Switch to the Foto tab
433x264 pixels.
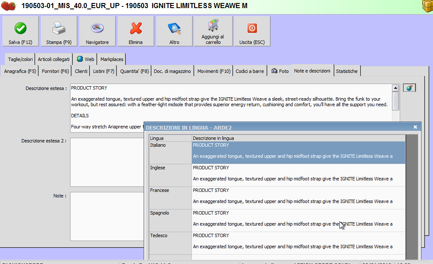pyautogui.click(x=280, y=71)
